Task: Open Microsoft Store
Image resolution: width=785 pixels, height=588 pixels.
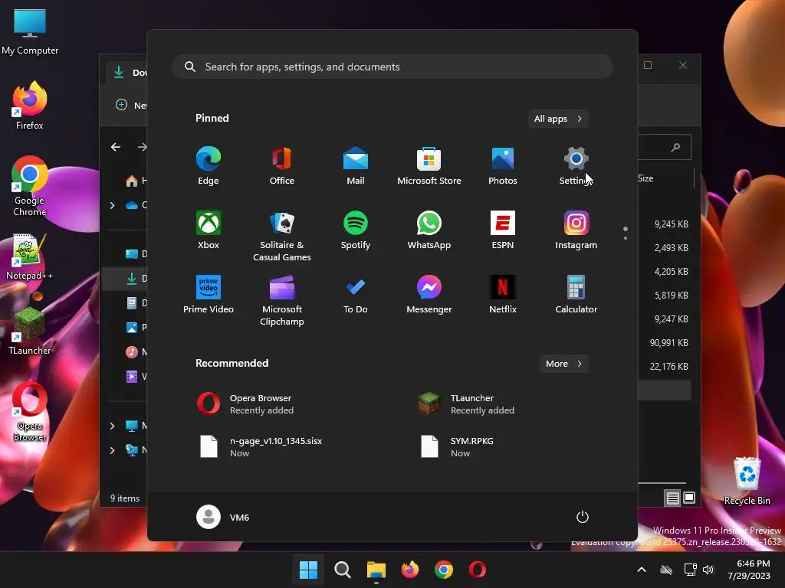Action: pyautogui.click(x=429, y=166)
